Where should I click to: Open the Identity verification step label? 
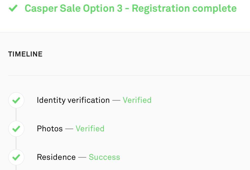coord(73,100)
